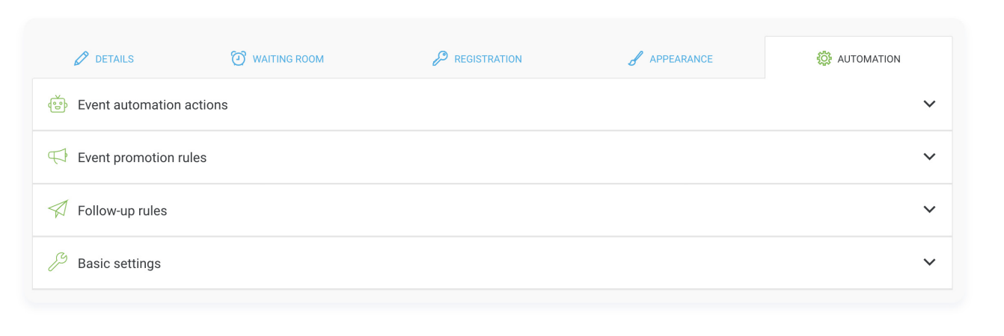Click the paper plane Follow-up icon
Viewport: 1004px width, 336px height.
coord(58,210)
